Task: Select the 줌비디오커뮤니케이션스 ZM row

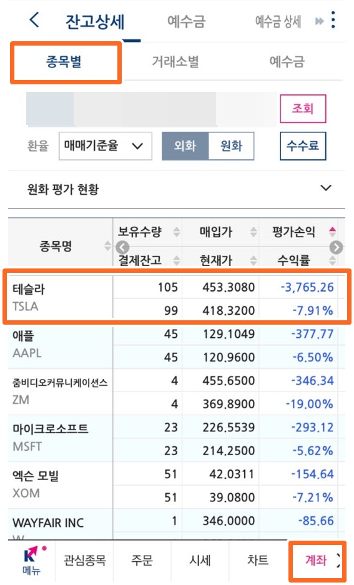Action: point(177,391)
